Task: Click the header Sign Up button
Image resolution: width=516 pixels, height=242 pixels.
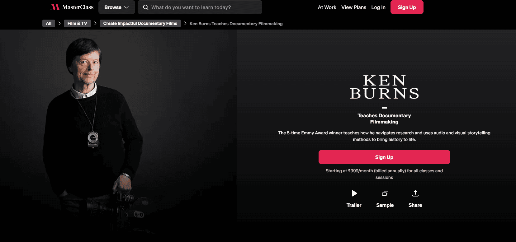Action: [x=407, y=7]
